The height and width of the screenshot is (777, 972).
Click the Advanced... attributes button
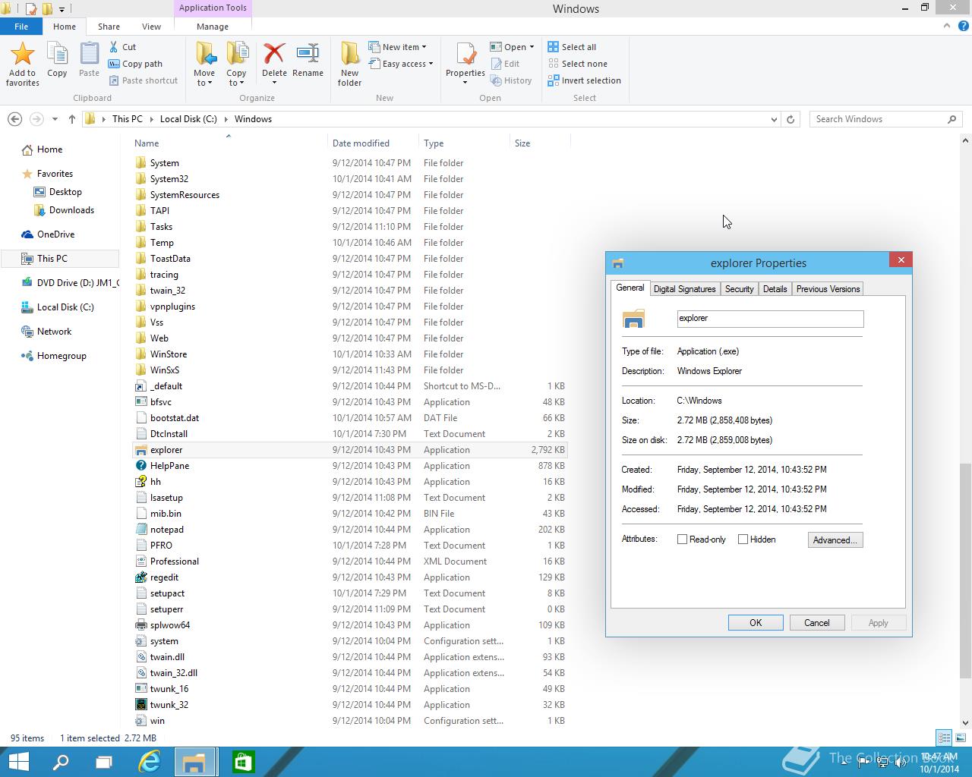pyautogui.click(x=835, y=540)
